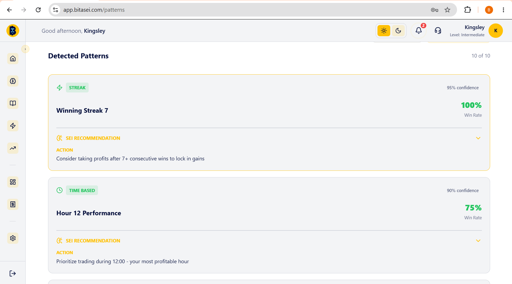Viewport: 512px width, 284px height.
Task: Reload the page with the refresh icon
Action: tap(38, 10)
